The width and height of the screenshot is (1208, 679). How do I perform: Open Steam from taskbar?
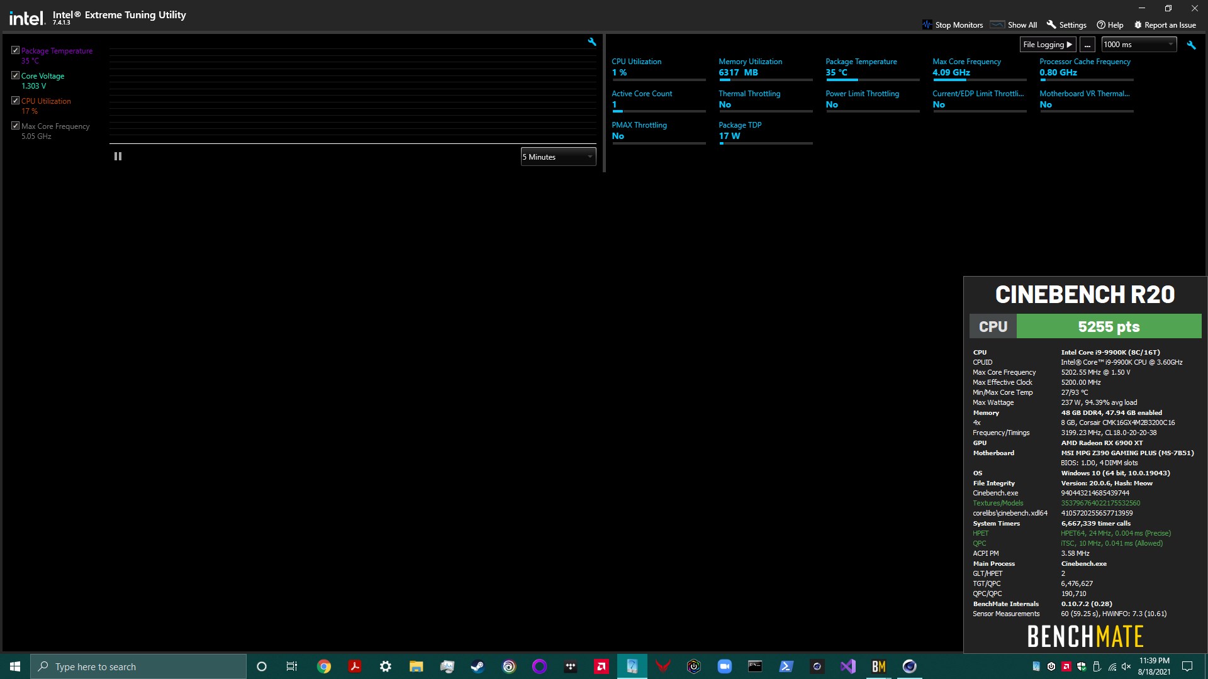478,666
